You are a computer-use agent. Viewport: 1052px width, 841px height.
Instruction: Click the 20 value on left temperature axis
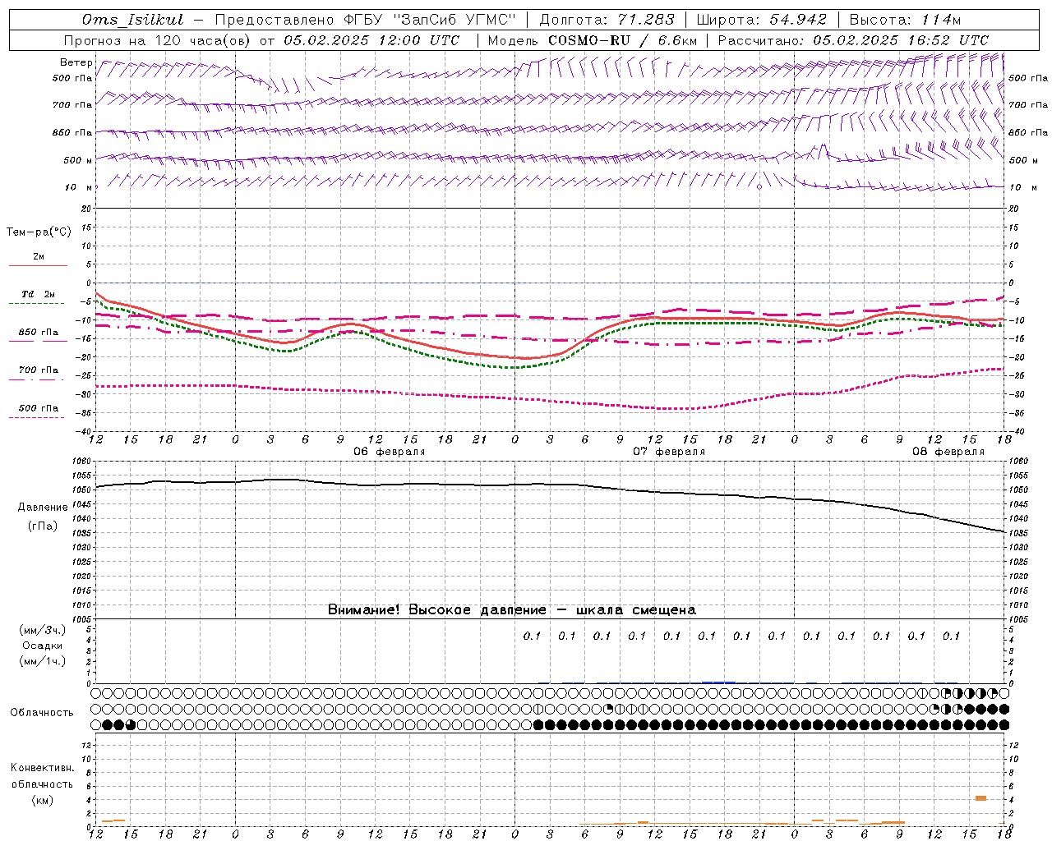(x=87, y=209)
